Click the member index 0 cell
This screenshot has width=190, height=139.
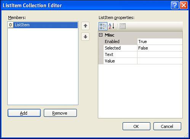point(11,25)
